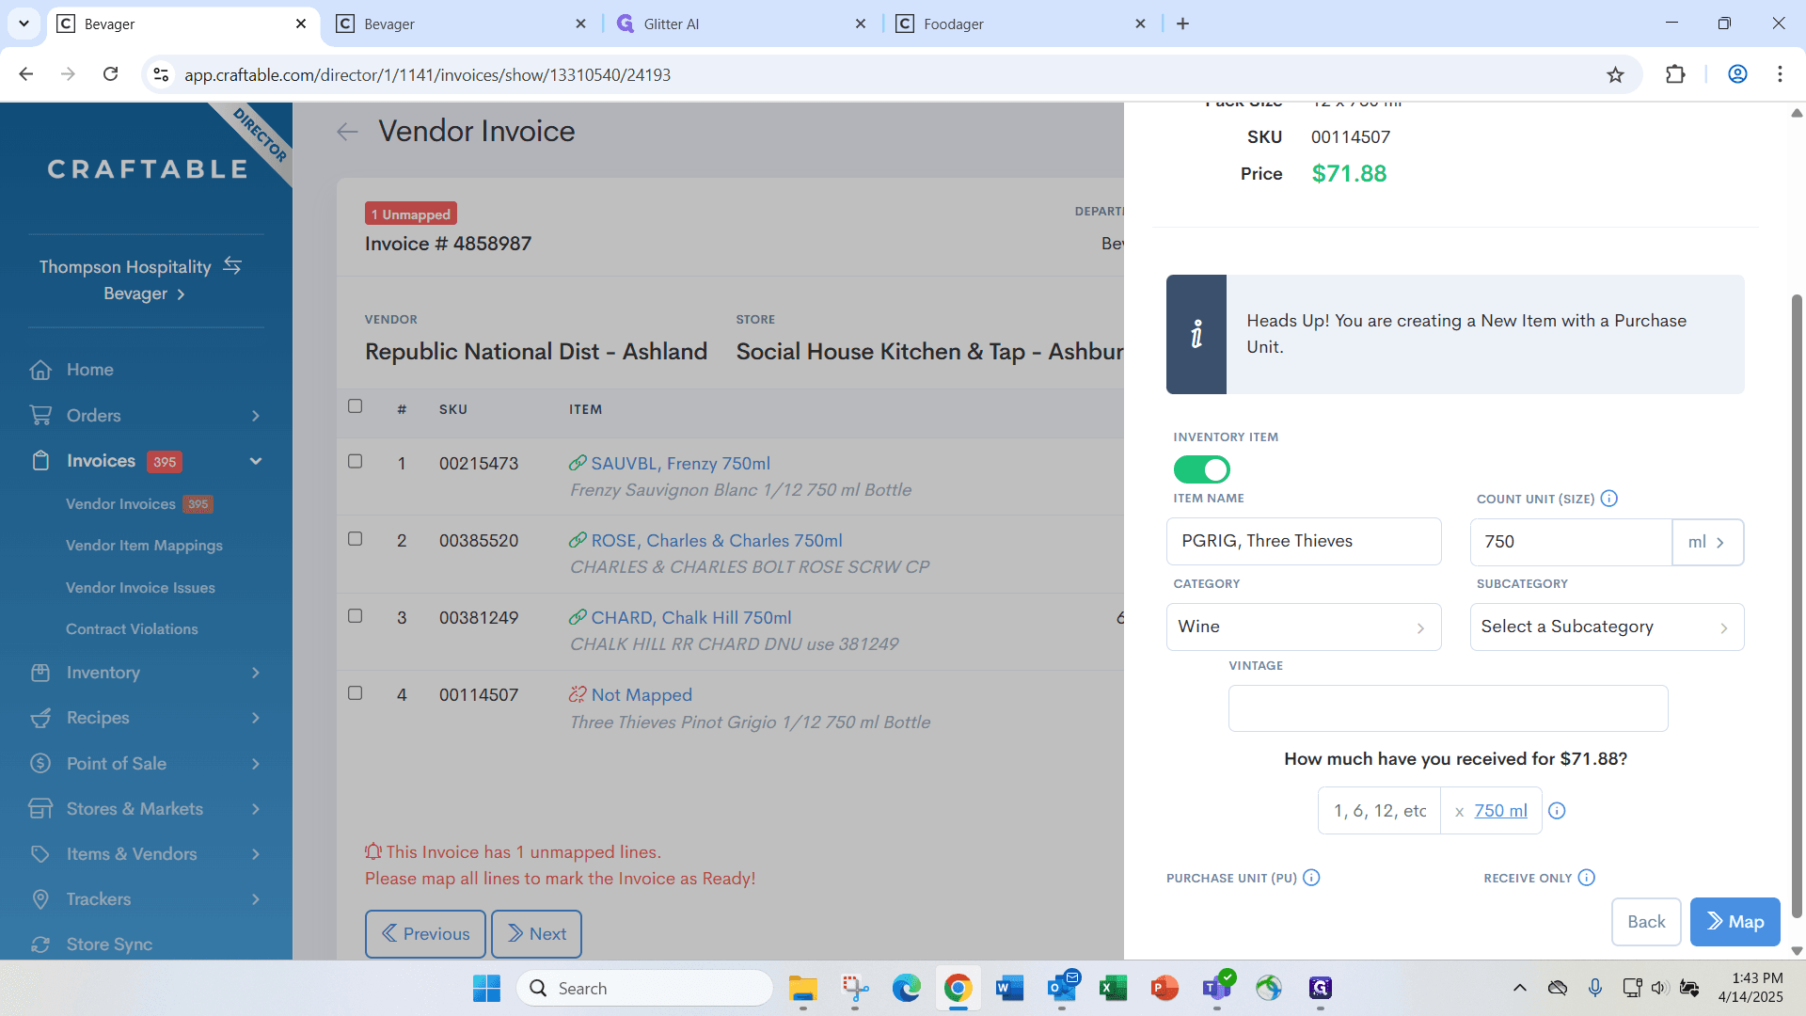This screenshot has width=1806, height=1016.
Task: Click the Item Name input field
Action: [1304, 541]
